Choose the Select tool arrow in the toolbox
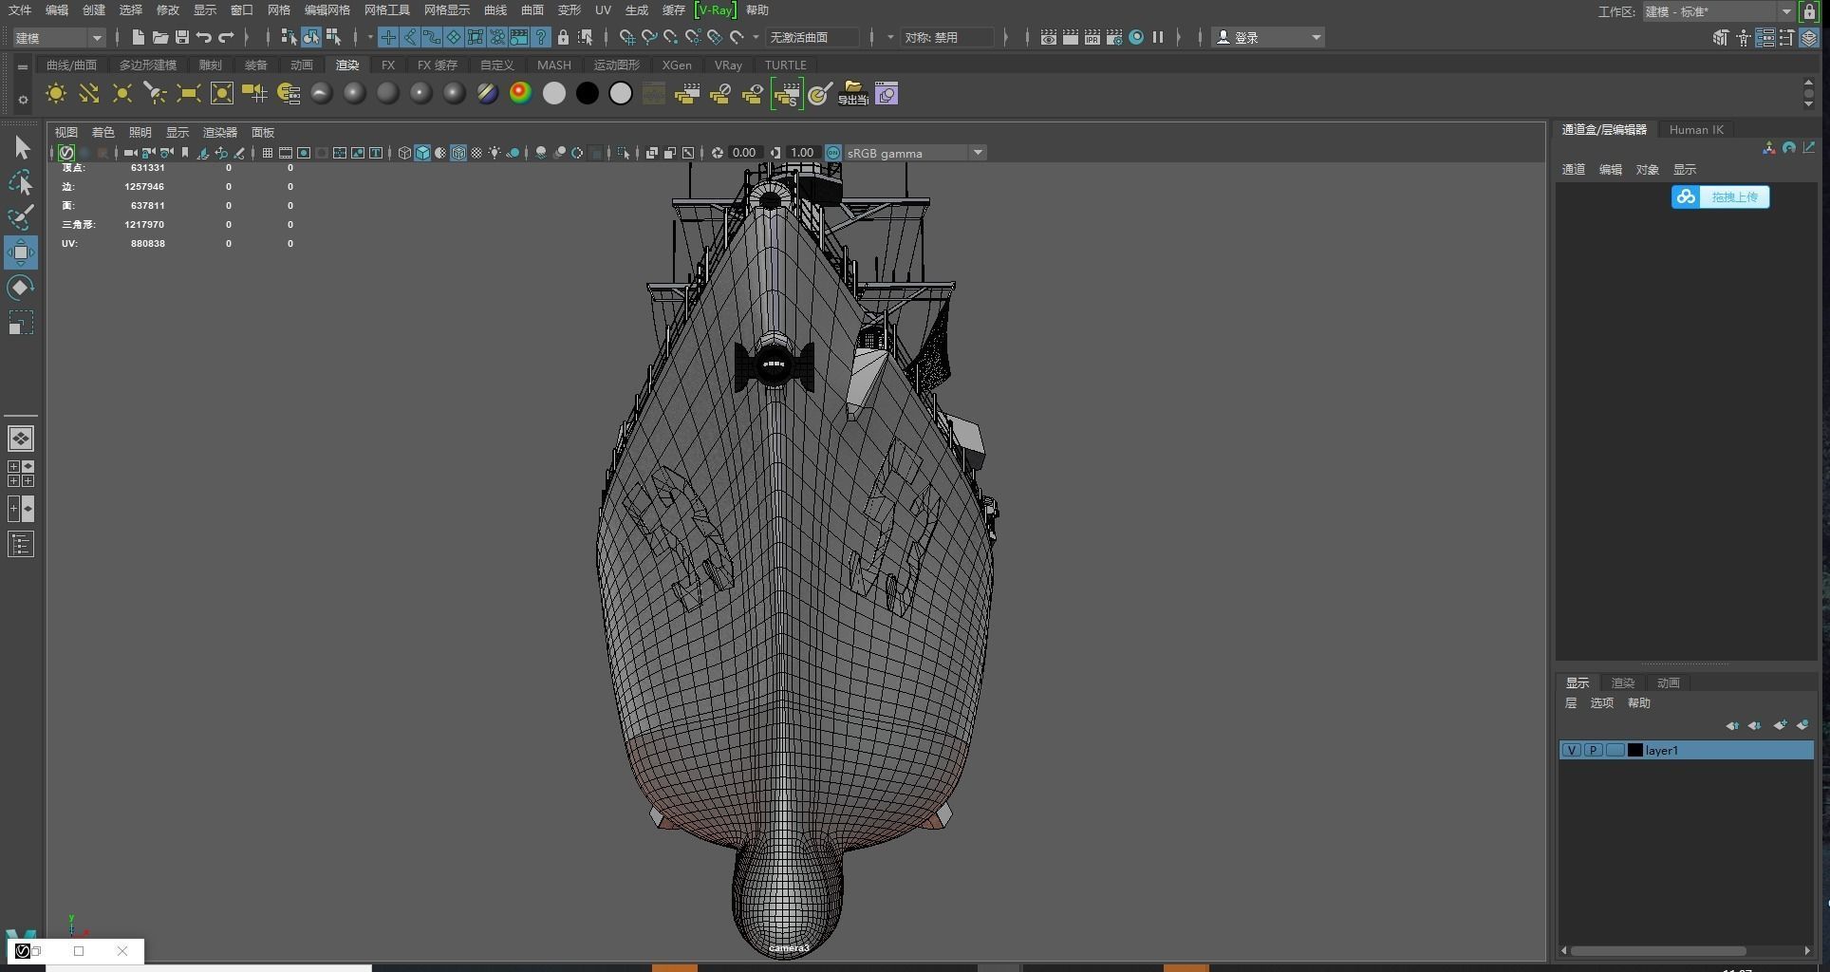 point(21,147)
